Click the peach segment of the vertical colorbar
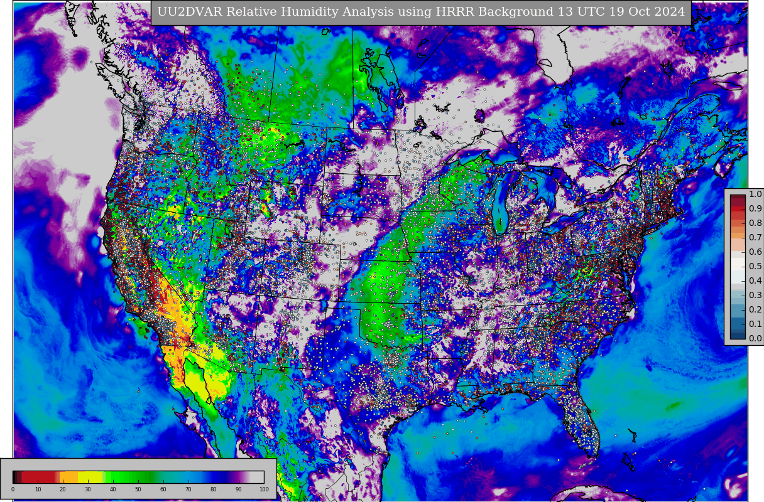The image size is (764, 502). [738, 245]
